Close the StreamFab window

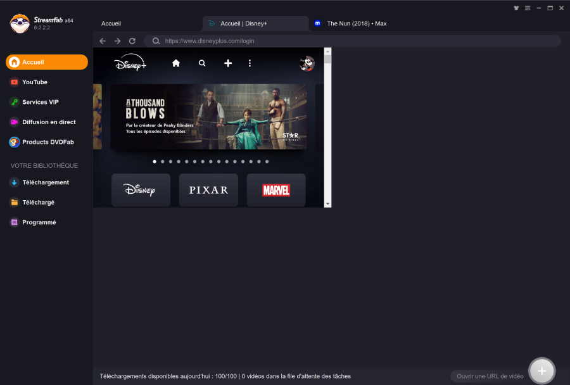pyautogui.click(x=561, y=8)
